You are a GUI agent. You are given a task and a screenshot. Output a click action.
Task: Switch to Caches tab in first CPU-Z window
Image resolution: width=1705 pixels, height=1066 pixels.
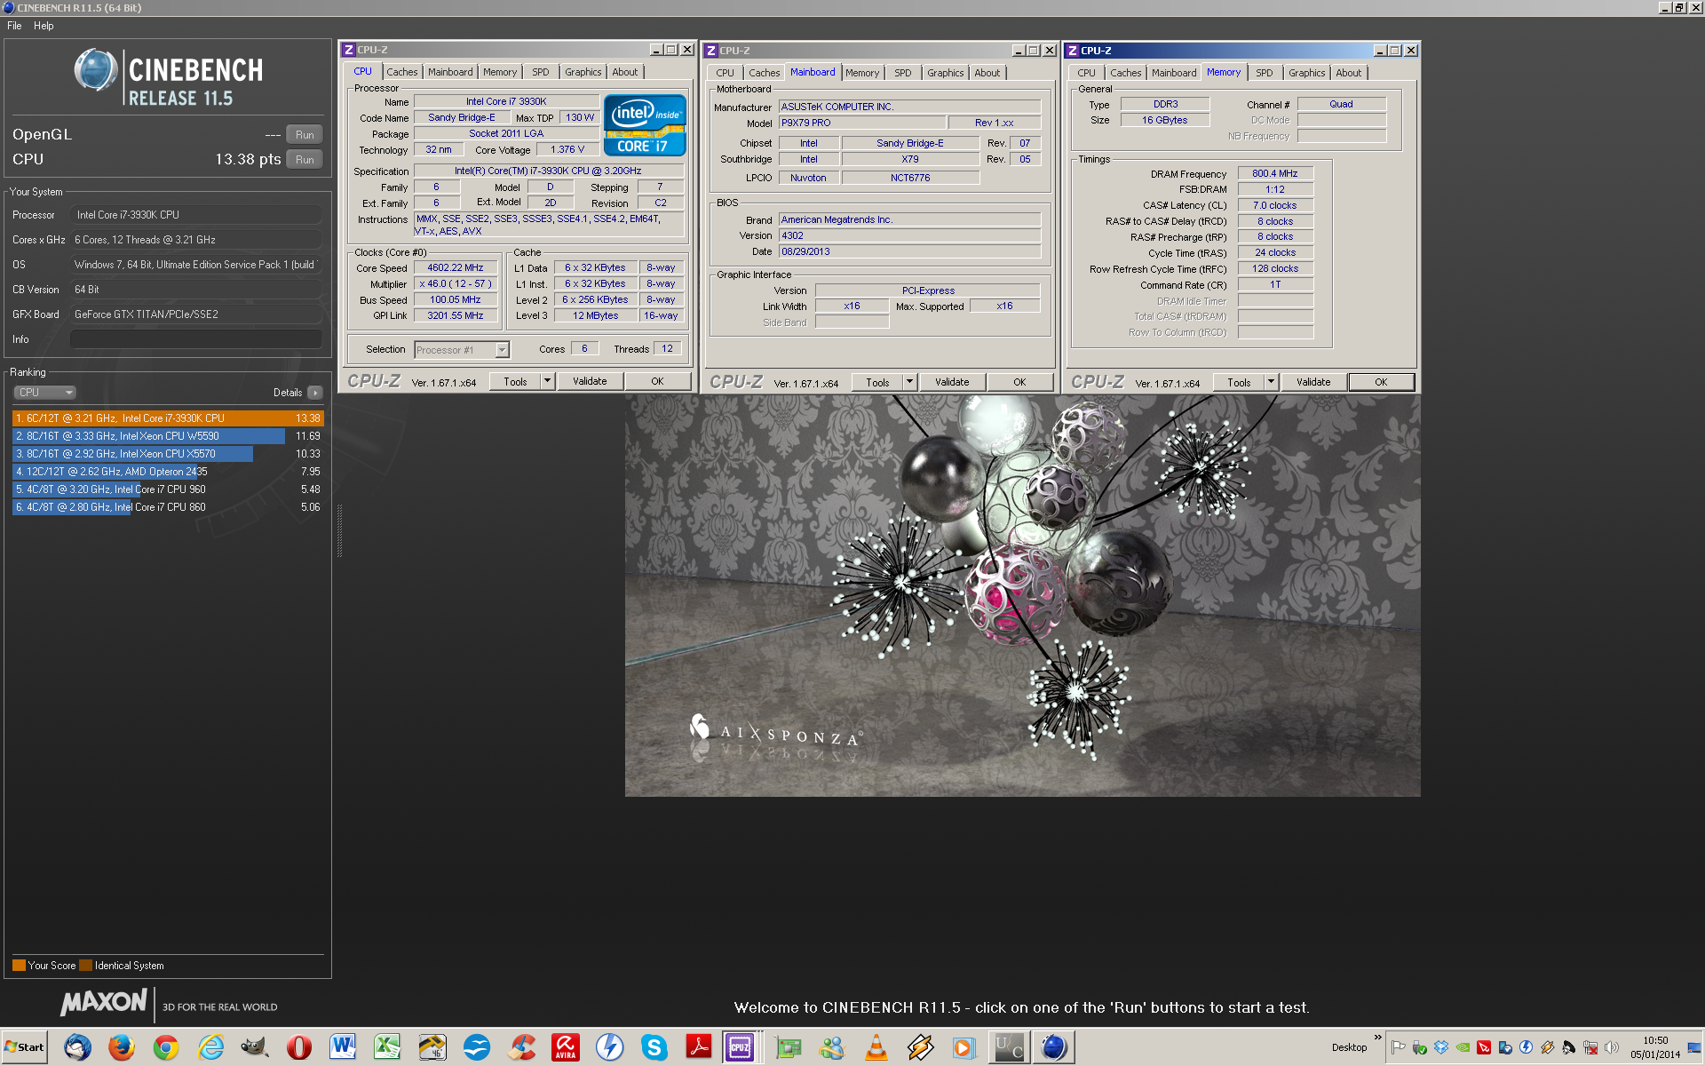(x=401, y=72)
